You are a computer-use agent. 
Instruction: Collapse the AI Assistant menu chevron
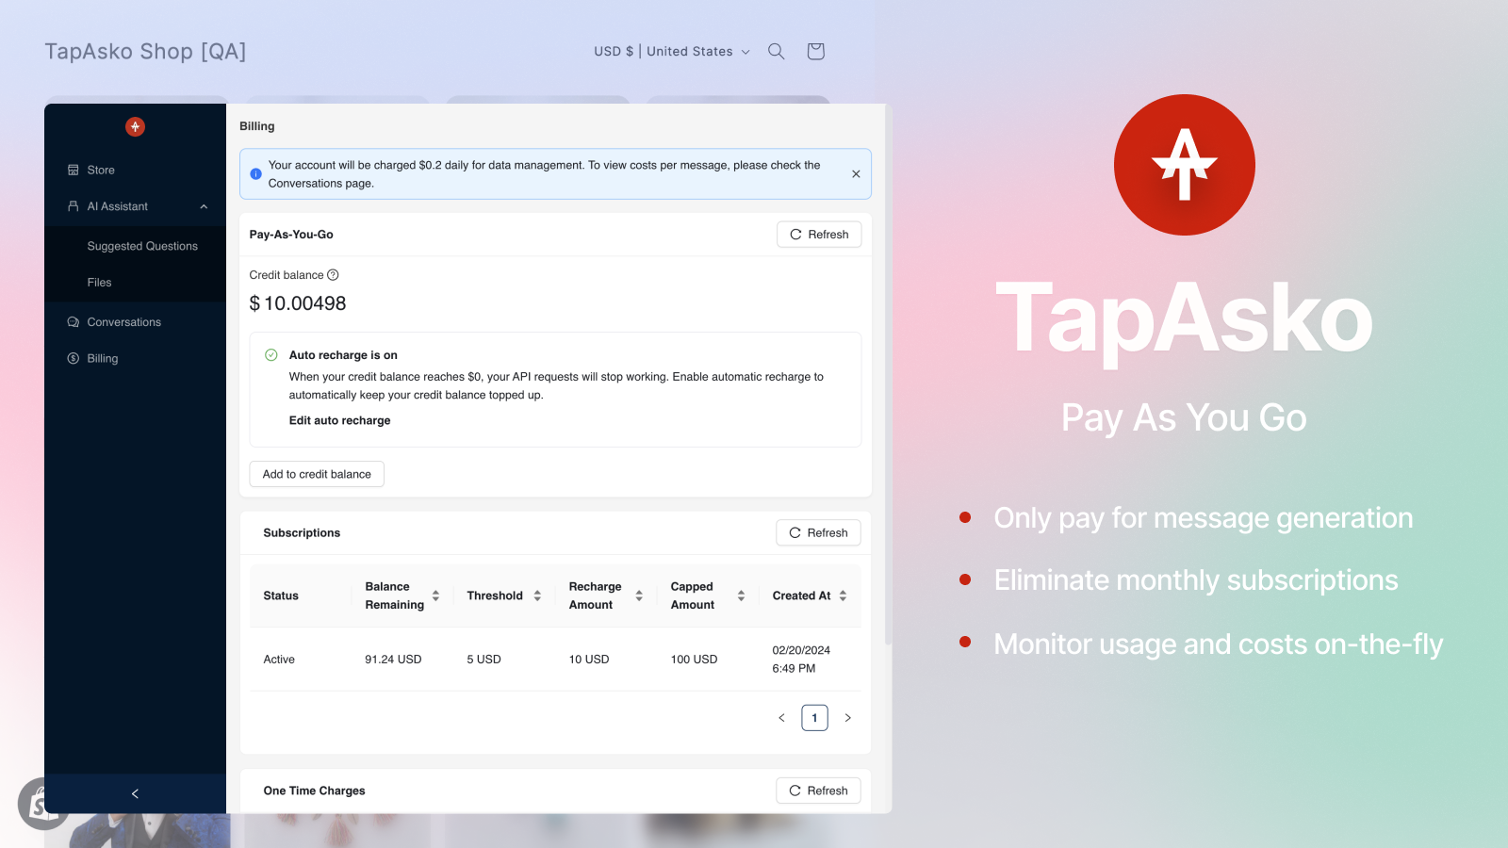204,206
